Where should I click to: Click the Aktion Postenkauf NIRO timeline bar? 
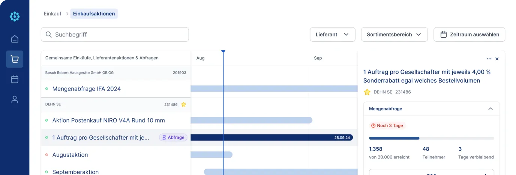pyautogui.click(x=252, y=120)
